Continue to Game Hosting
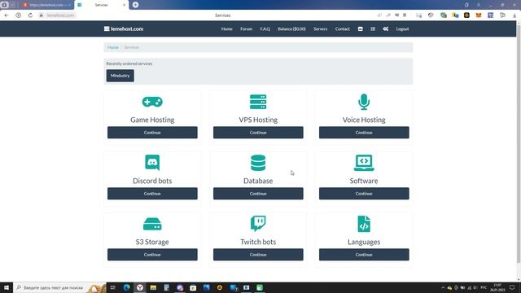The height and width of the screenshot is (293, 521). [152, 132]
